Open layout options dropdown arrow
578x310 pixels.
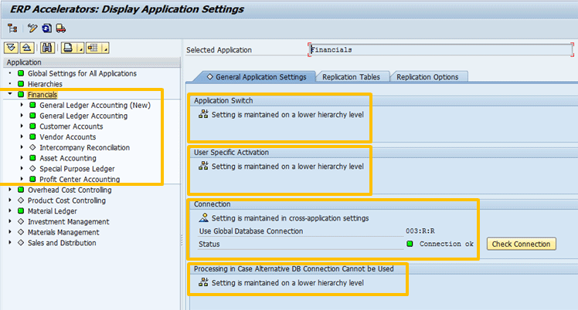coord(105,48)
